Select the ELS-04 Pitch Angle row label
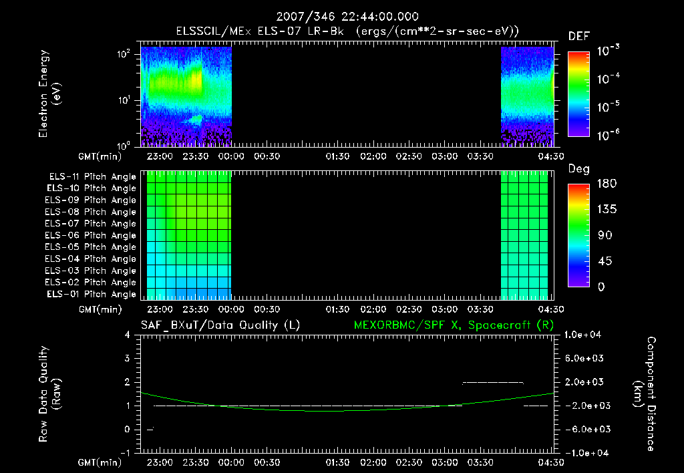Image resolution: width=684 pixels, height=473 pixels. tap(91, 259)
